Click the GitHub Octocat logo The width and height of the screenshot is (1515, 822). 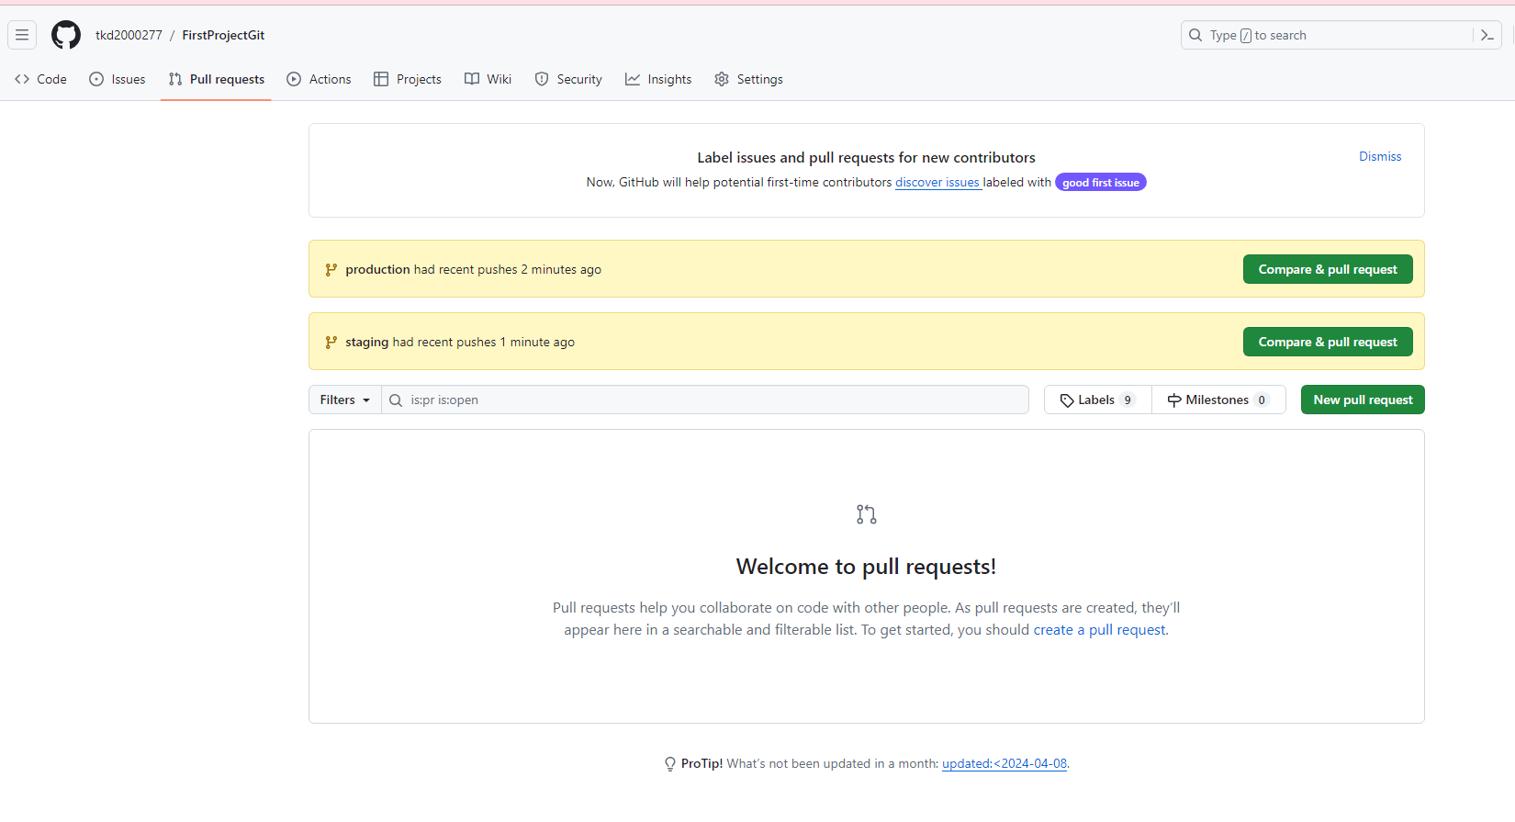coord(66,35)
